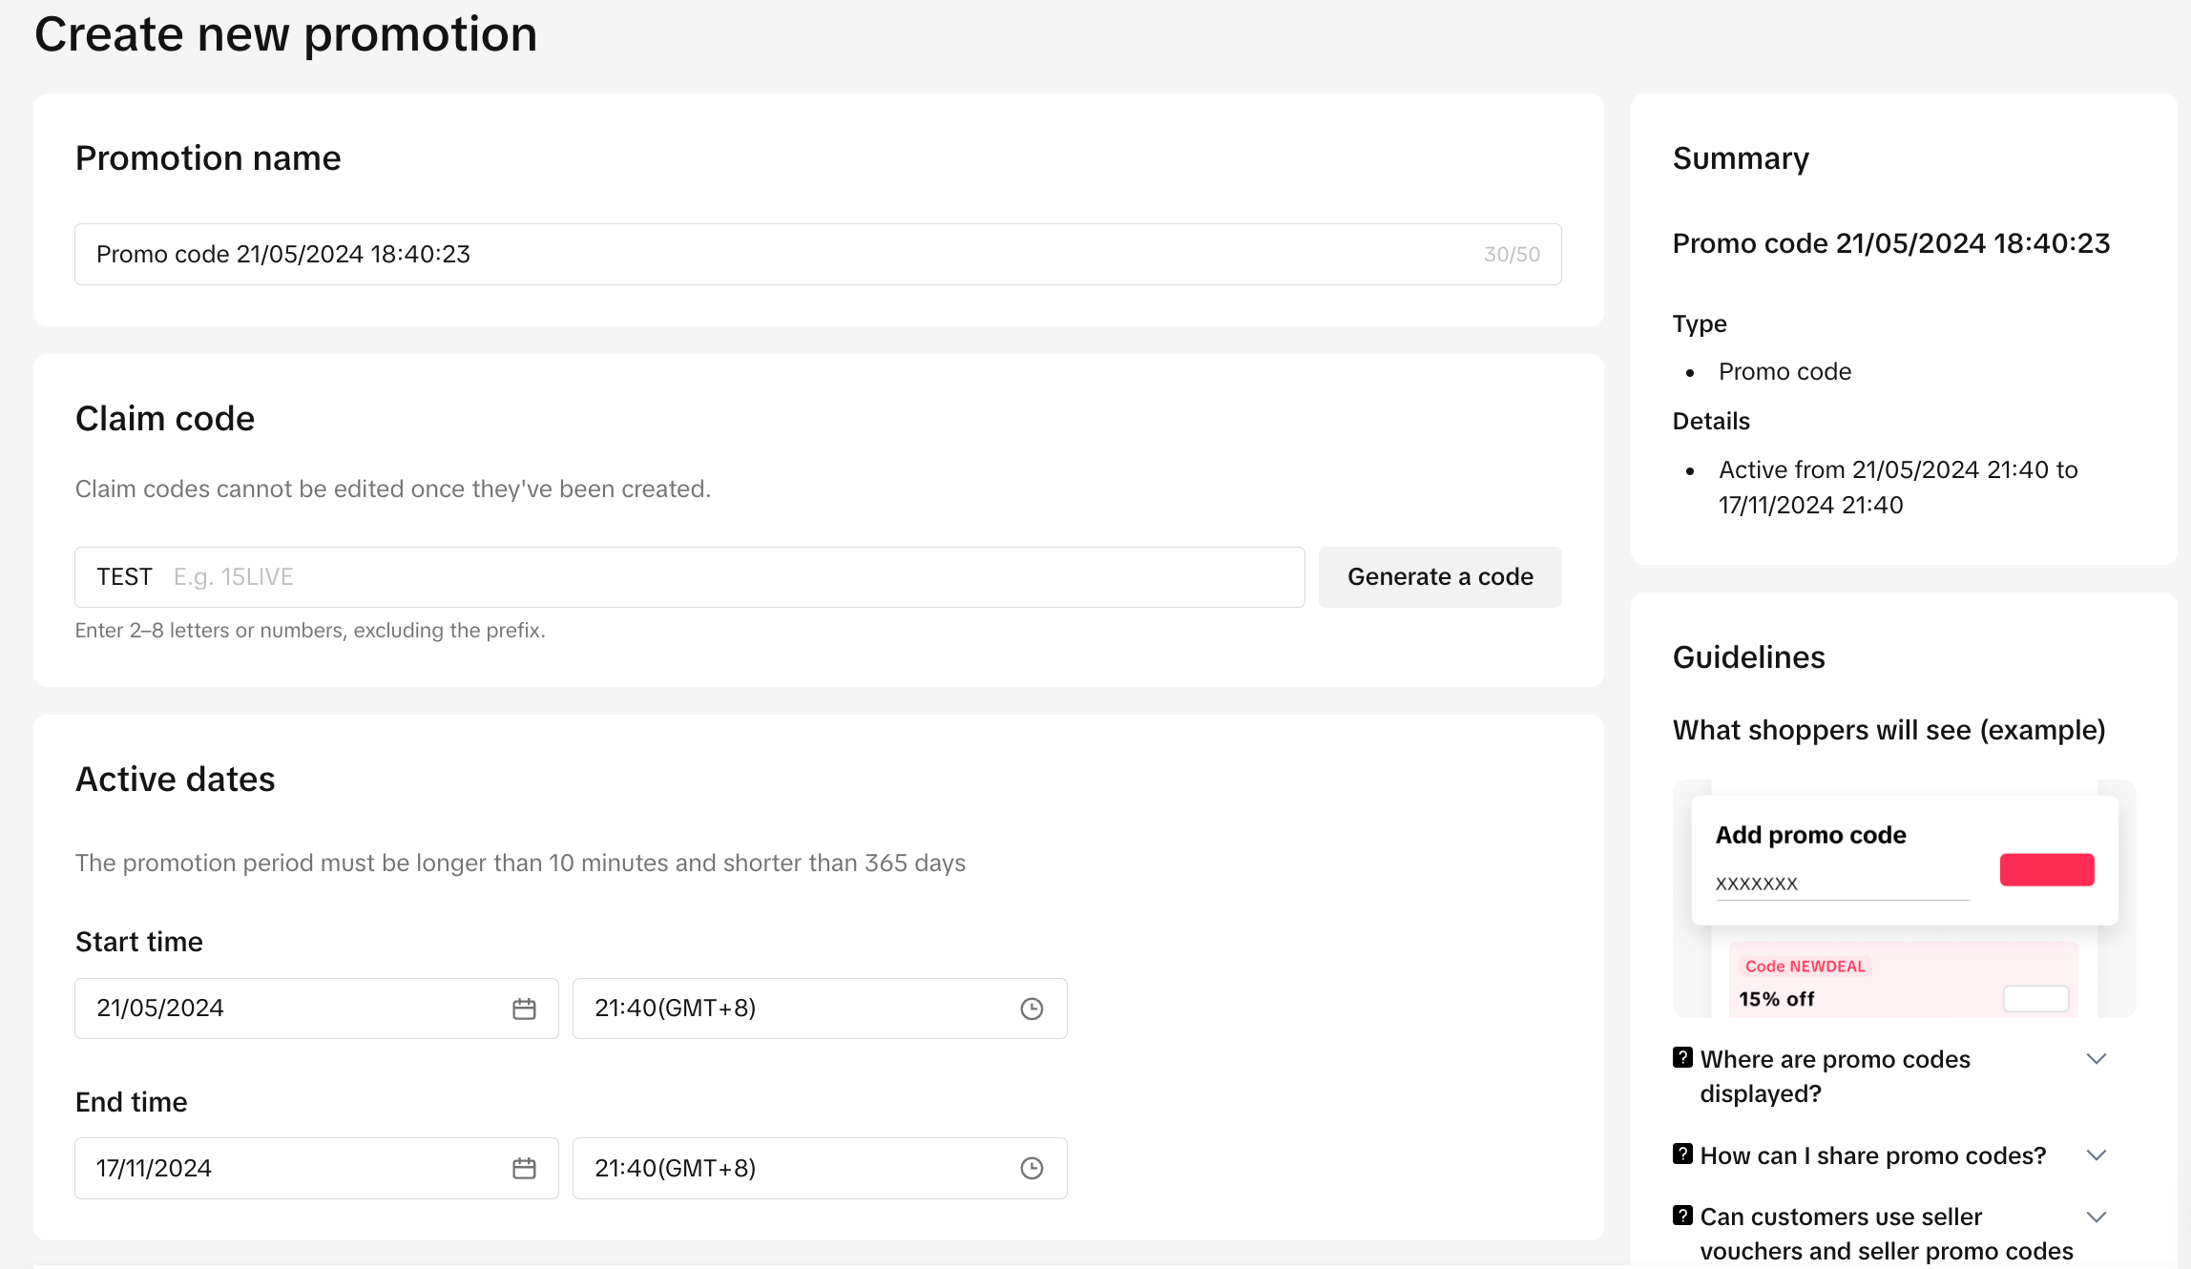Expand 'Can customers use seller vouchers' chevron
Viewport: 2191px width, 1269px height.
point(2096,1217)
